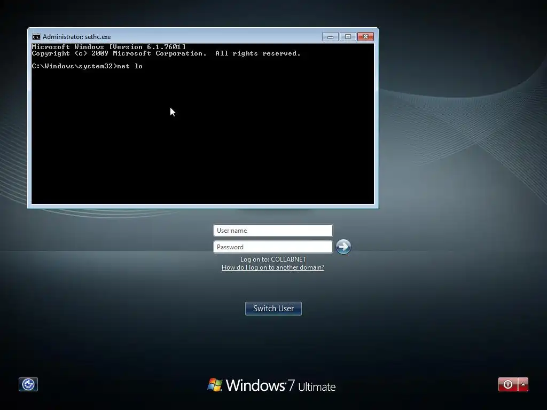547x410 pixels.
Task: Open How do I log on to another domain link
Action: [273, 267]
